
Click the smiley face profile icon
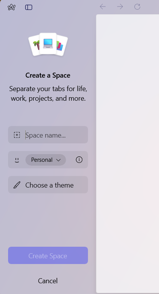(x=17, y=160)
